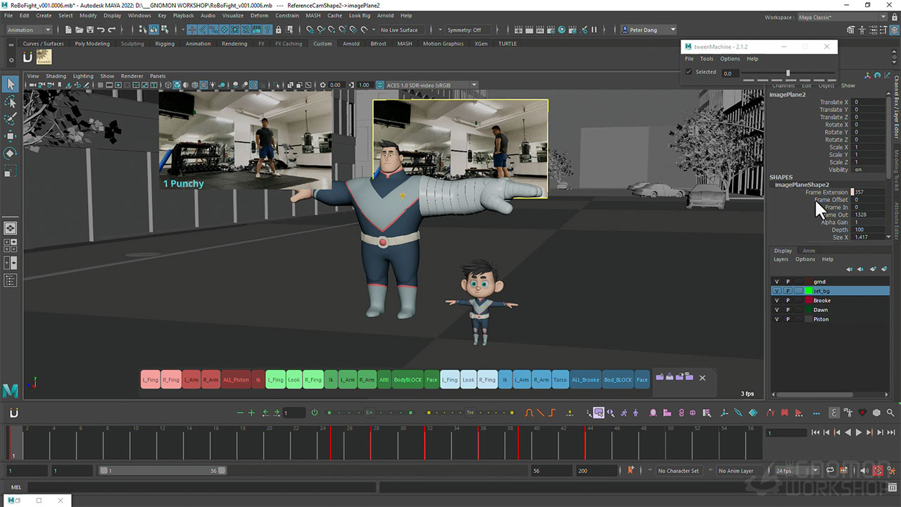The image size is (901, 507).
Task: Click the auto keyframe toggle icon
Action: (x=878, y=470)
